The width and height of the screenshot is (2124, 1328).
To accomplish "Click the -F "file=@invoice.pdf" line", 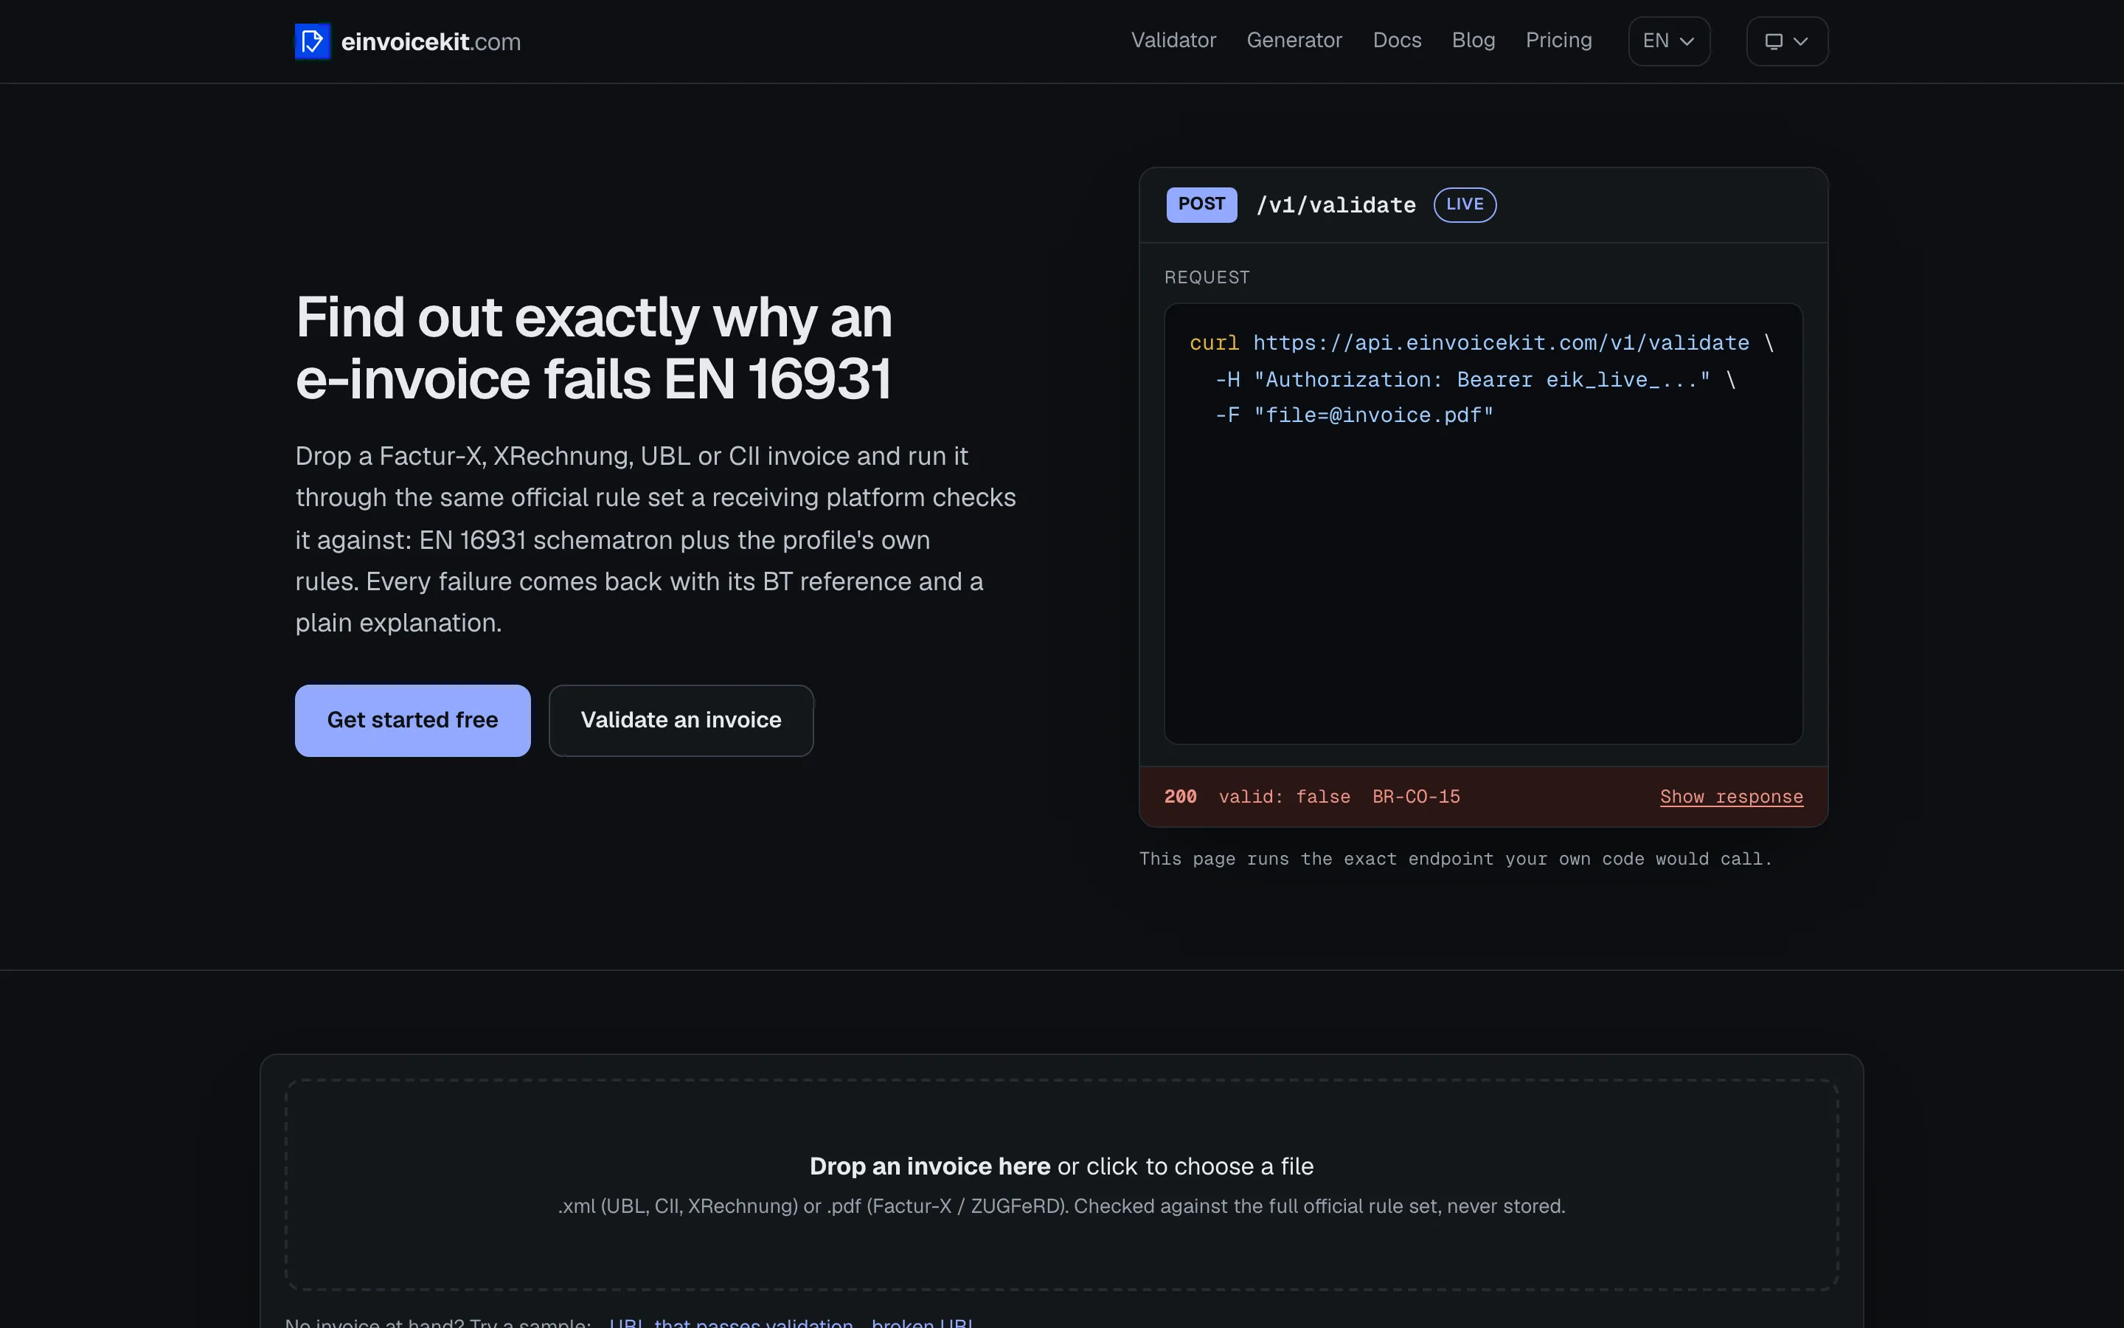I will 1353,415.
